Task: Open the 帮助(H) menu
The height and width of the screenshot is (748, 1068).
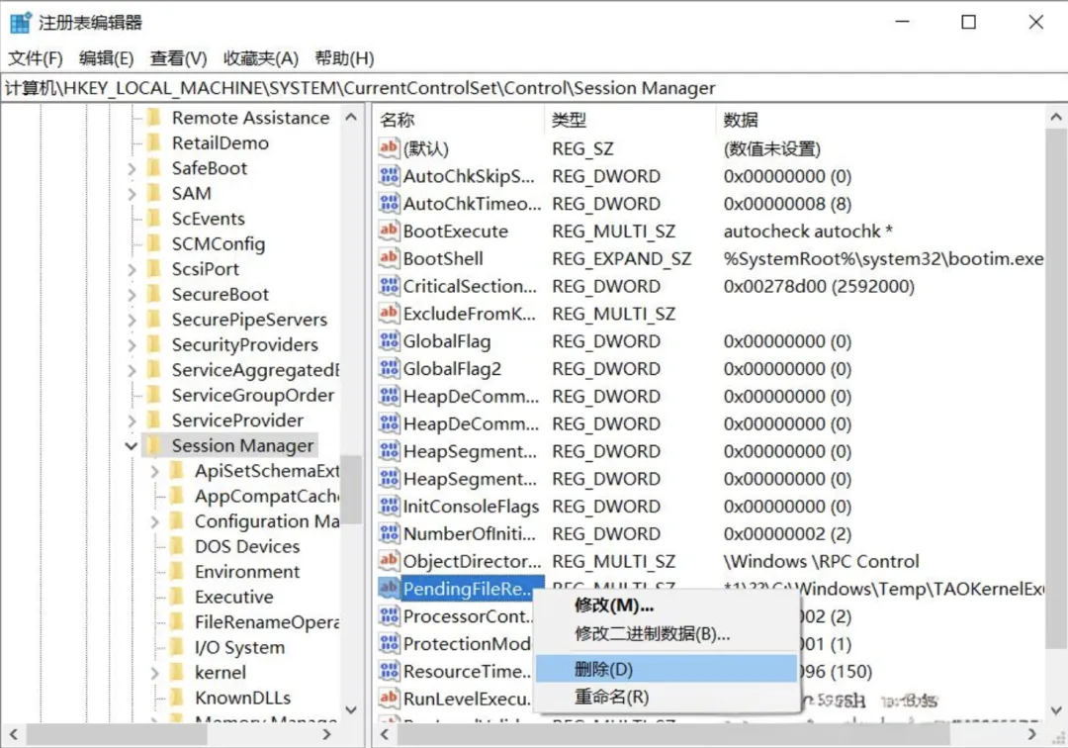Action: tap(345, 58)
